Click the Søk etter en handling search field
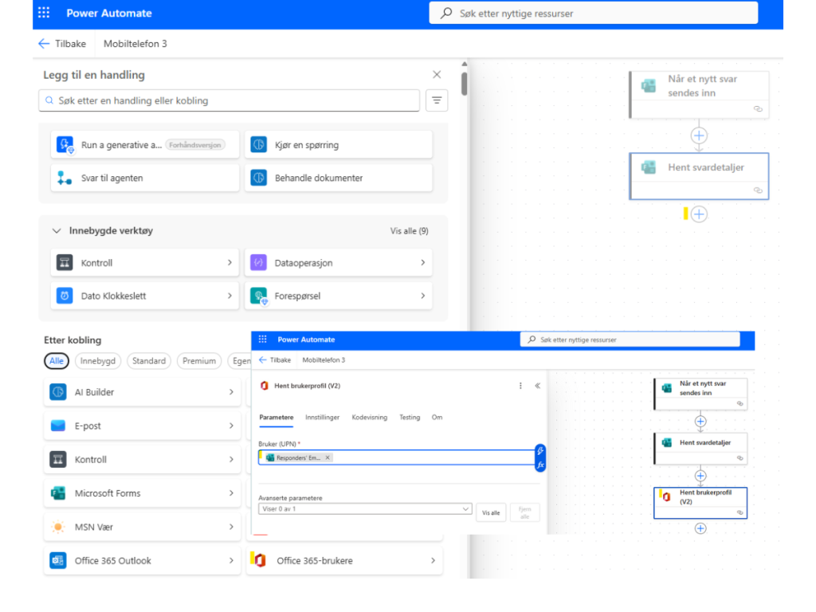 [x=229, y=101]
